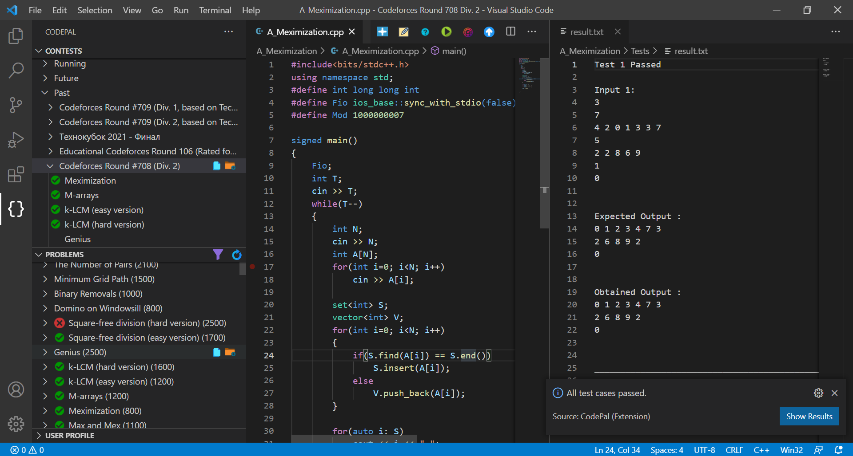
Task: Click folder icon on Codeforces Round #708 row
Action: pyautogui.click(x=230, y=166)
